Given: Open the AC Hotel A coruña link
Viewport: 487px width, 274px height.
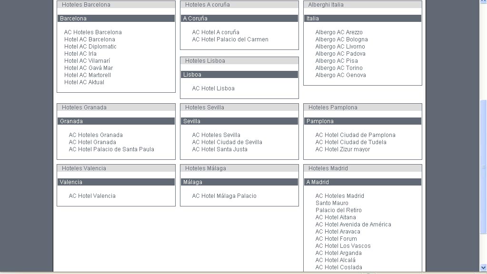Looking at the screenshot, I should [x=216, y=32].
